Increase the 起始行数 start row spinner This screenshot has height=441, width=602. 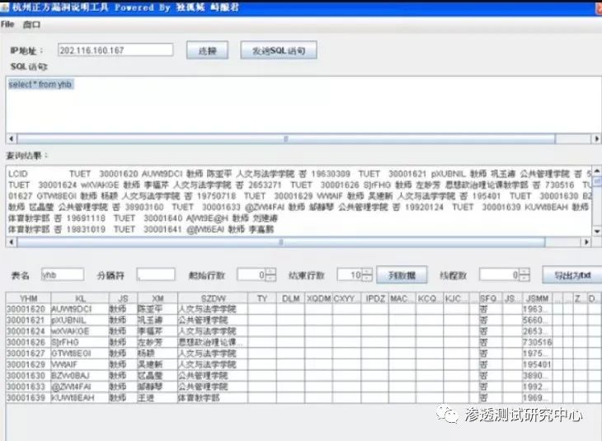(x=270, y=271)
